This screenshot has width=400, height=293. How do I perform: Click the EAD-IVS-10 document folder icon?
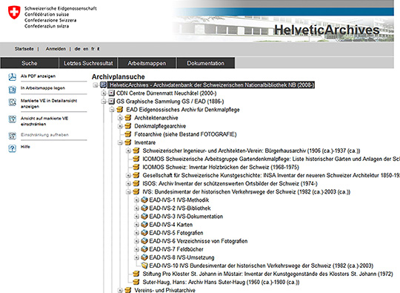pyautogui.click(x=144, y=266)
